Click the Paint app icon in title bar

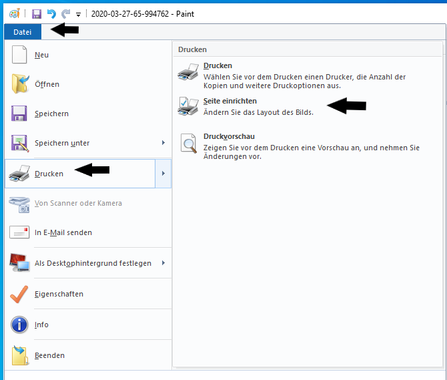(x=15, y=13)
